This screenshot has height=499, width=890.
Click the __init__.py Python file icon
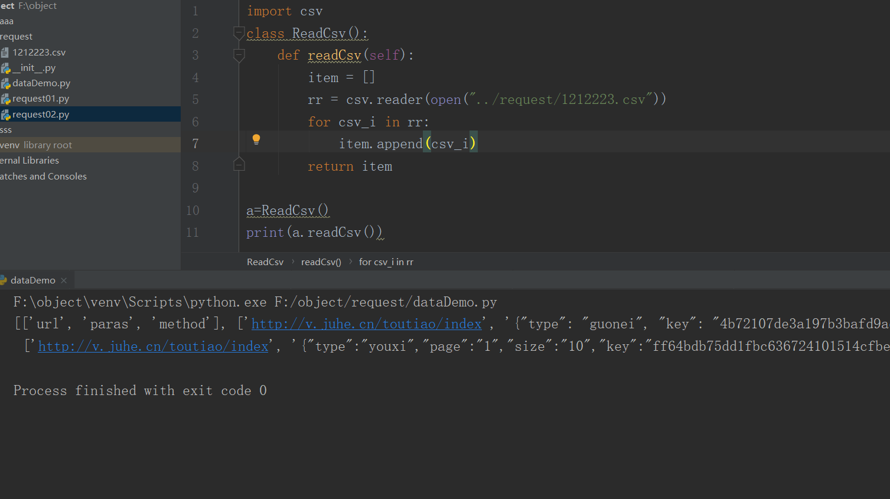[x=5, y=68]
